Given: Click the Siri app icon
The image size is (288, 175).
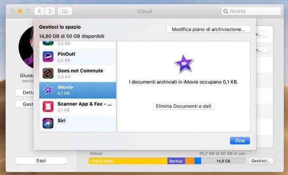Looking at the screenshot, I should tap(48, 123).
